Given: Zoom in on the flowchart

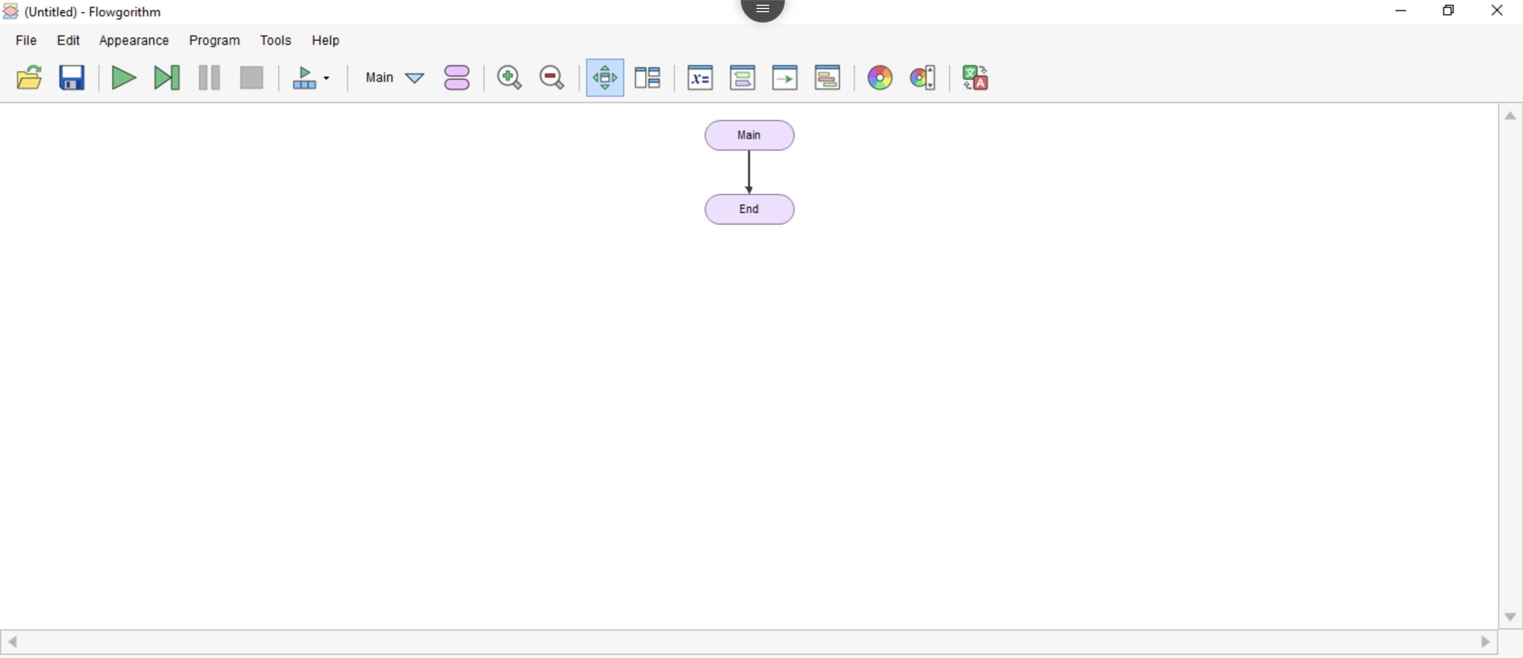Looking at the screenshot, I should point(508,77).
